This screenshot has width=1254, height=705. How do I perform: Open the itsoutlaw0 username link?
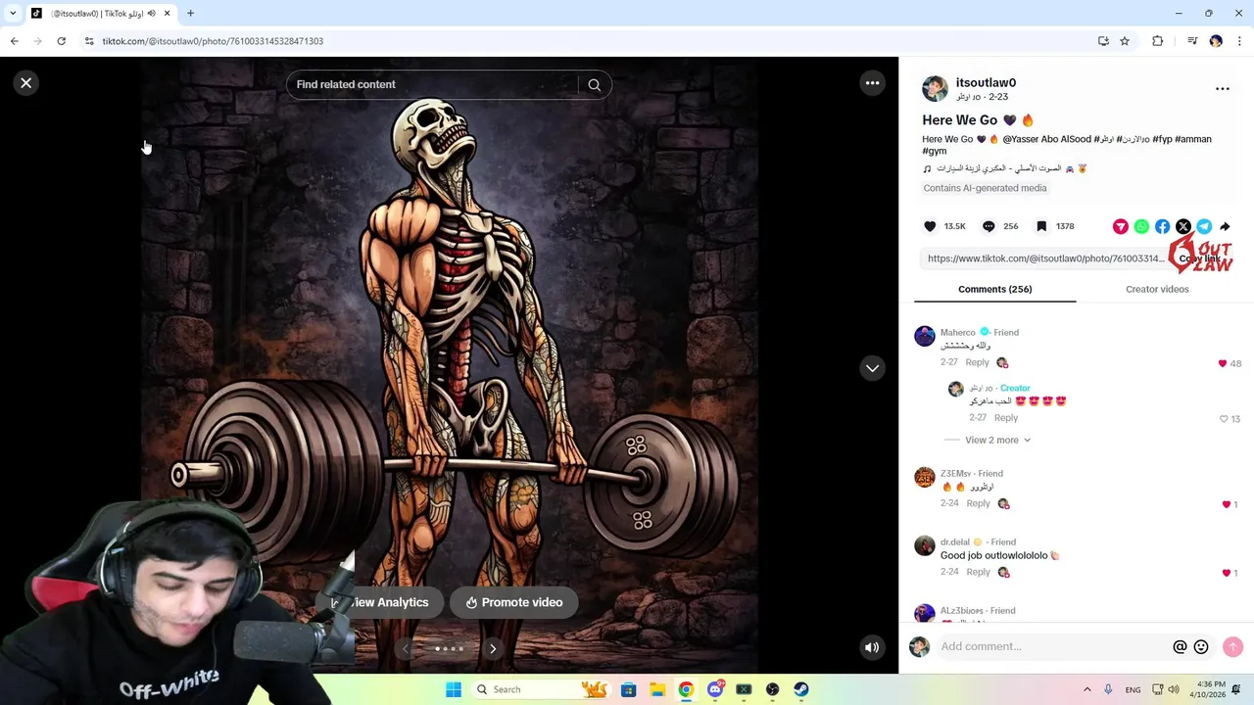pyautogui.click(x=986, y=82)
